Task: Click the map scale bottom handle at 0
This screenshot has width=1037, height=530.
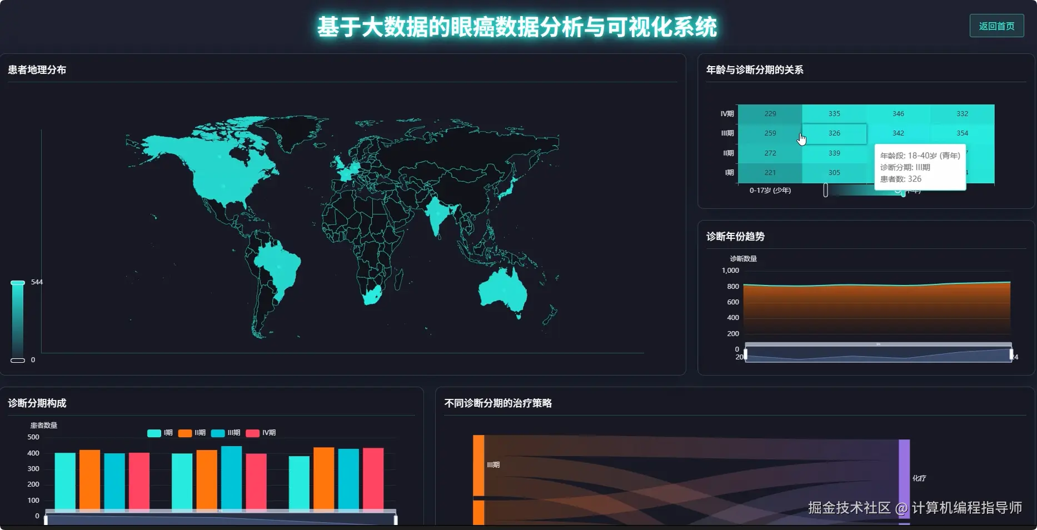Action: [18, 361]
